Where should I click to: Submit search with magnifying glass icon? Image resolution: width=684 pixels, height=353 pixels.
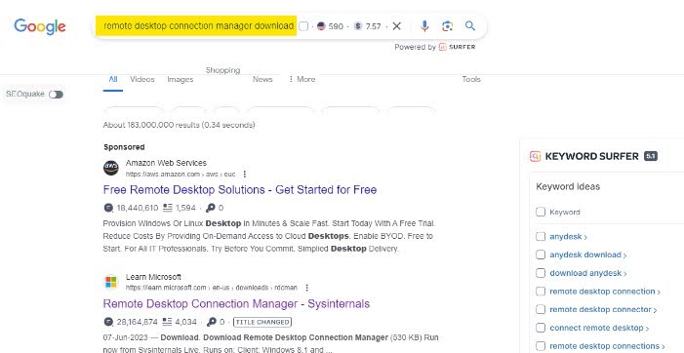click(469, 25)
